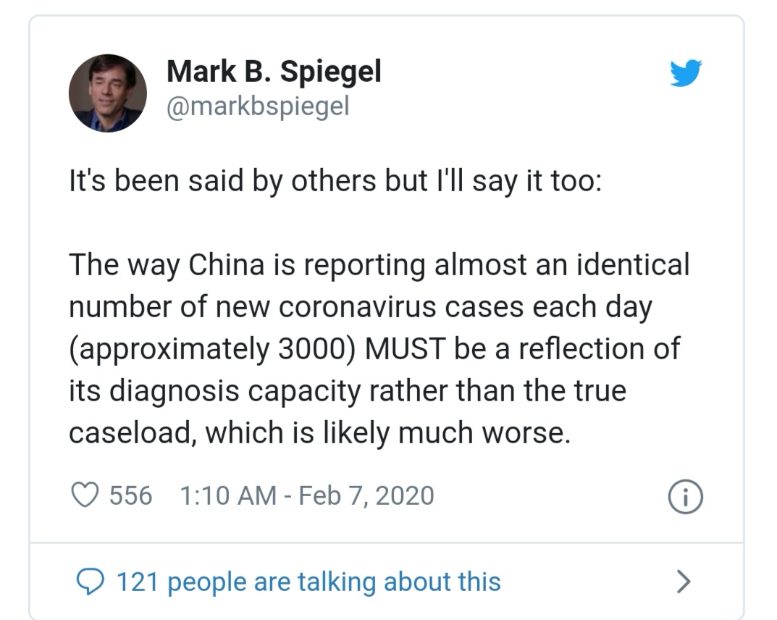Expand conversation with right chevron arrow
Image resolution: width=777 pixels, height=620 pixels.
(684, 582)
